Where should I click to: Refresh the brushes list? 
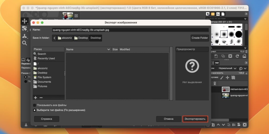point(237,56)
